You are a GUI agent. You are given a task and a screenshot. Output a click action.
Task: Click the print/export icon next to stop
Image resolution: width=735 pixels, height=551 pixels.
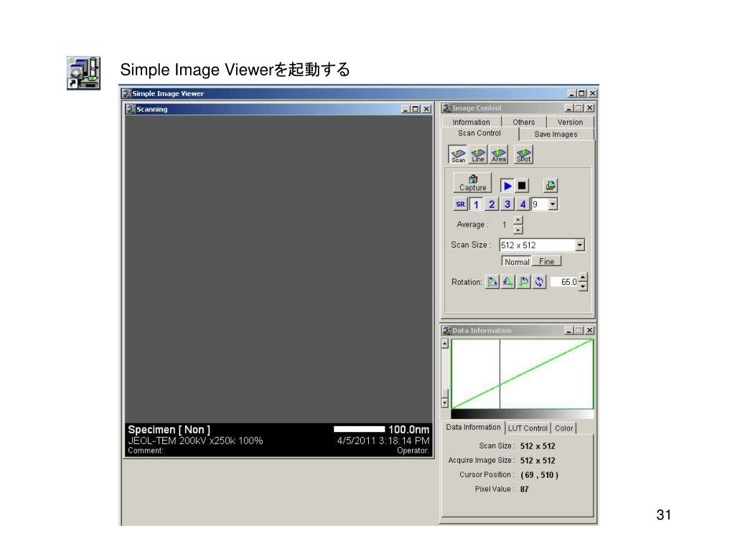tap(551, 186)
